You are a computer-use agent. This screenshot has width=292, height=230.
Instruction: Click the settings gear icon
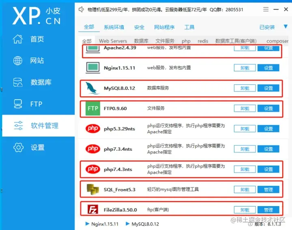click(18, 147)
